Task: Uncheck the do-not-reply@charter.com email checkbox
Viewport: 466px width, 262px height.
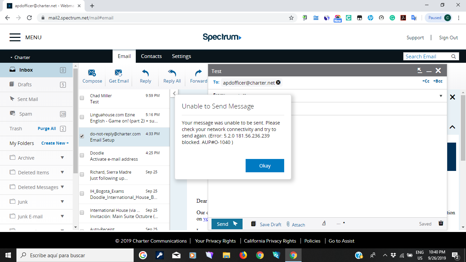Action: click(82, 136)
